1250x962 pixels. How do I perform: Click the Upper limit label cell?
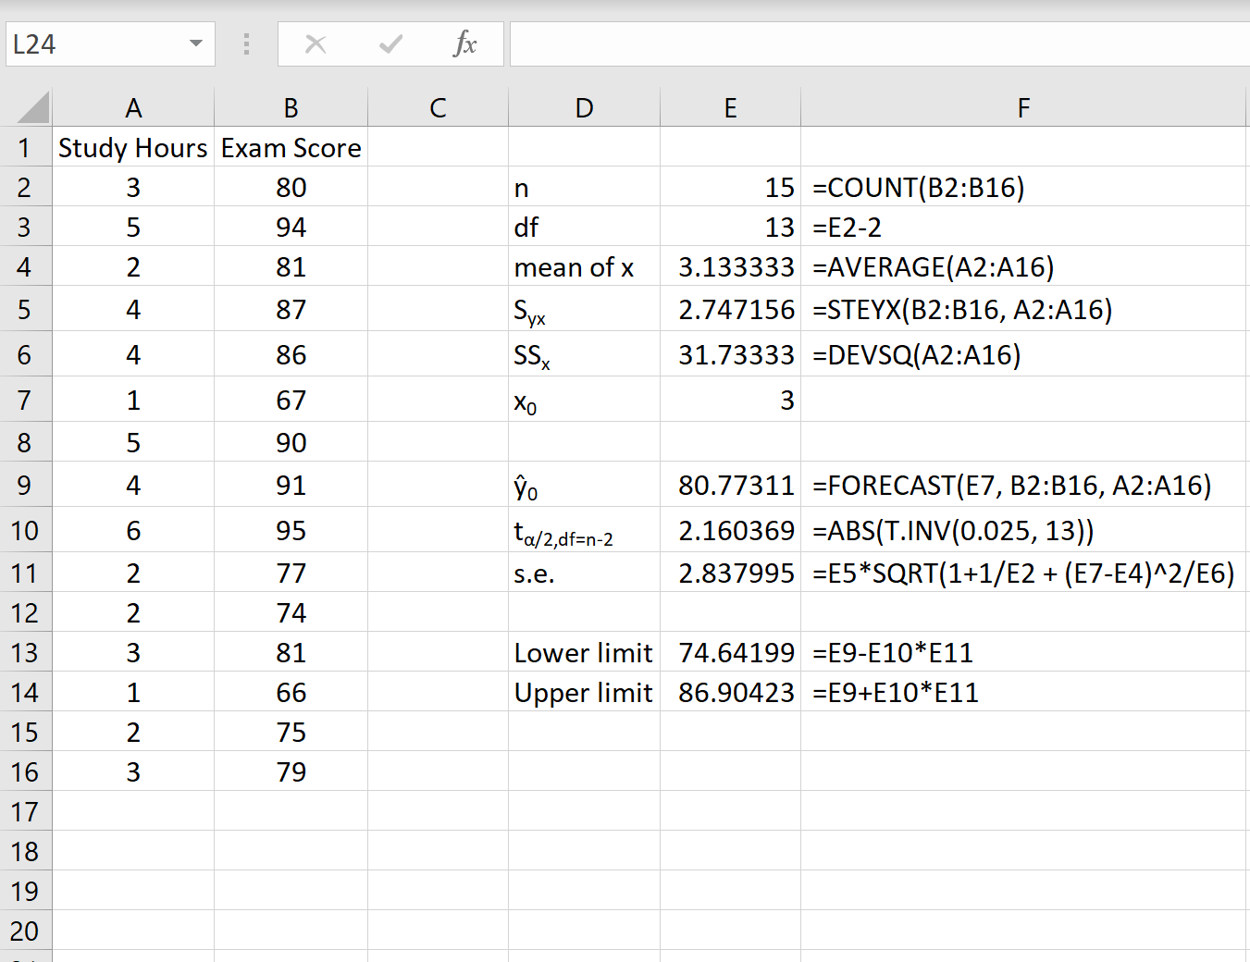(x=584, y=692)
